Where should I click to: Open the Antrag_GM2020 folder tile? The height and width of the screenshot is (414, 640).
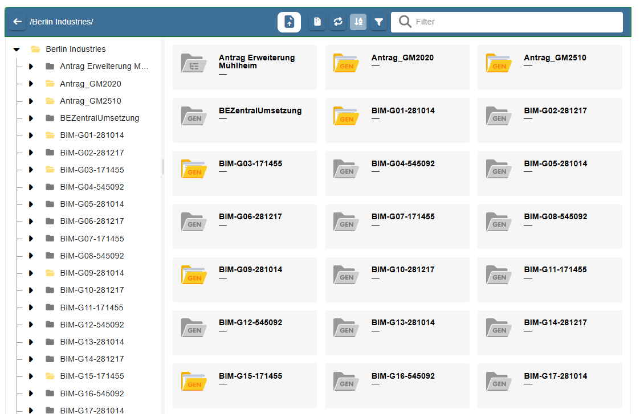click(x=397, y=67)
